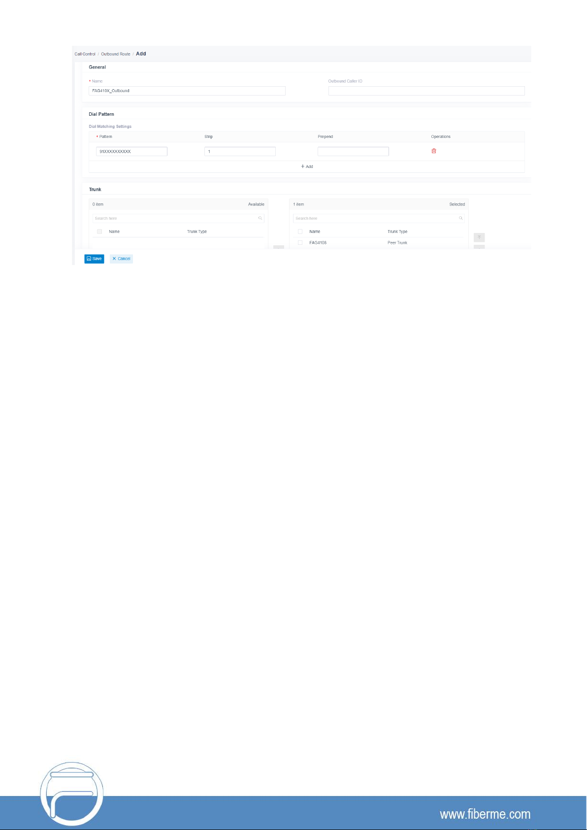The image size is (587, 830).
Task: Toggle select-all checkbox in Available trunk list
Action: click(99, 232)
